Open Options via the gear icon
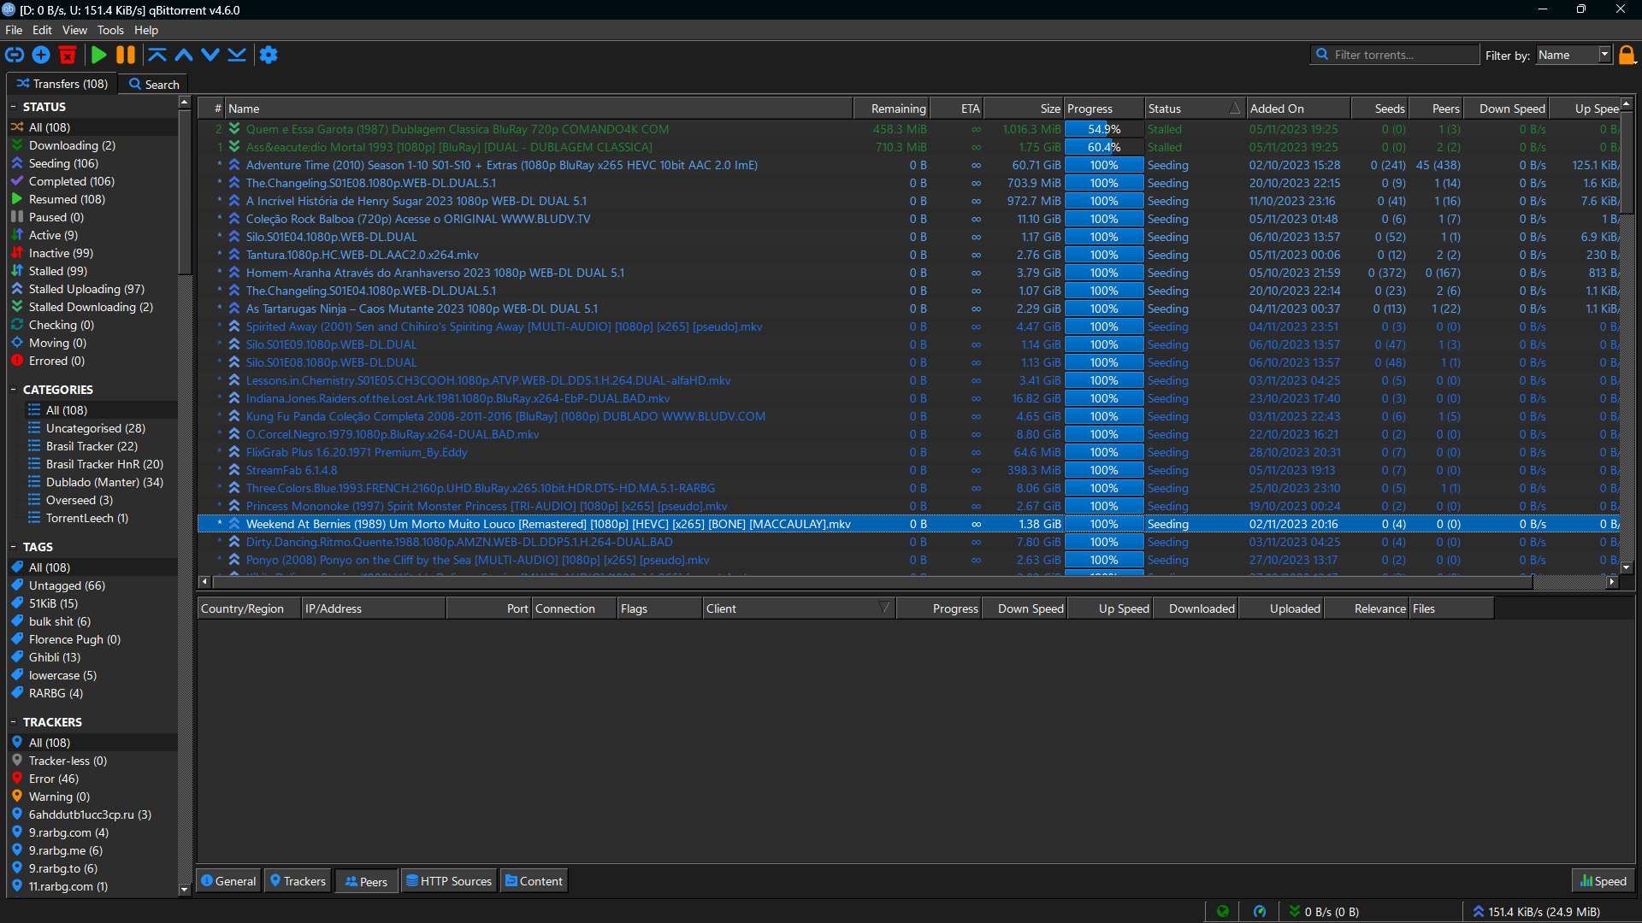The height and width of the screenshot is (923, 1642). [x=269, y=55]
